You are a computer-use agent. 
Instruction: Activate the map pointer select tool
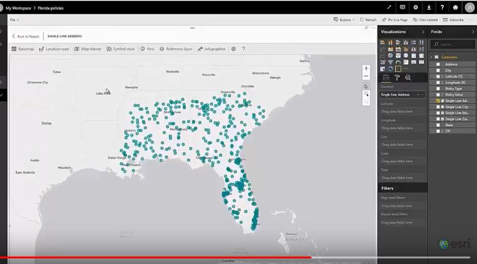tap(366, 86)
